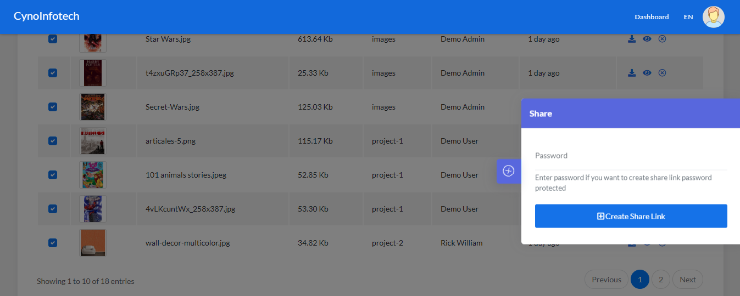
Task: Open the EN language selector
Action: click(x=688, y=17)
